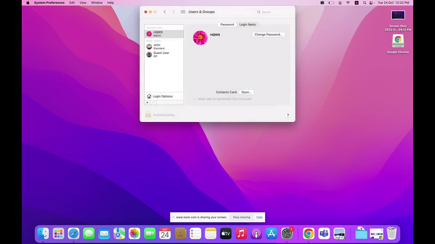This screenshot has width=435, height=244.
Task: Open Podcasts app in the Dock
Action: tap(256, 233)
